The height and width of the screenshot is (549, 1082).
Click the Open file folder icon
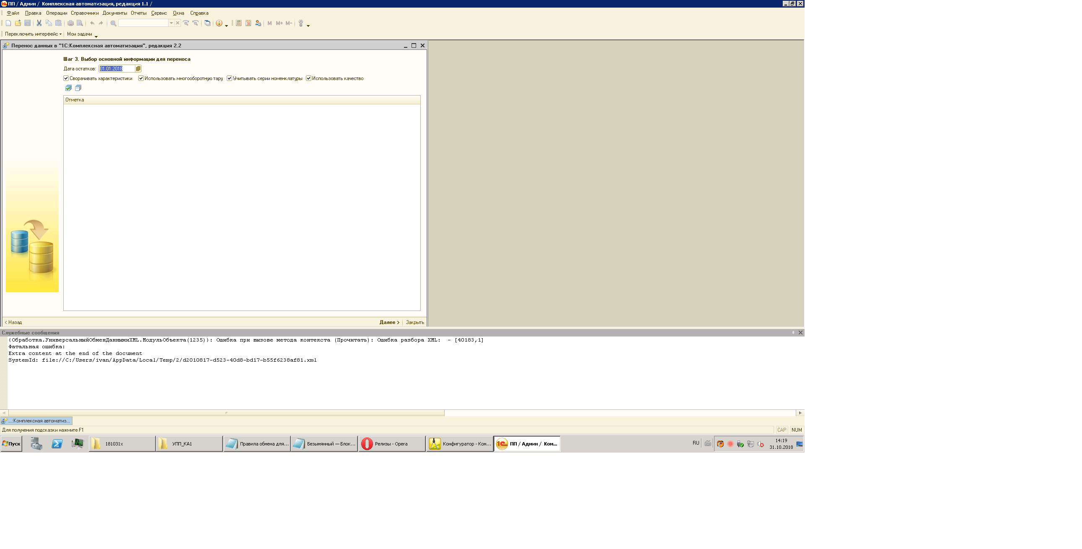coord(18,23)
